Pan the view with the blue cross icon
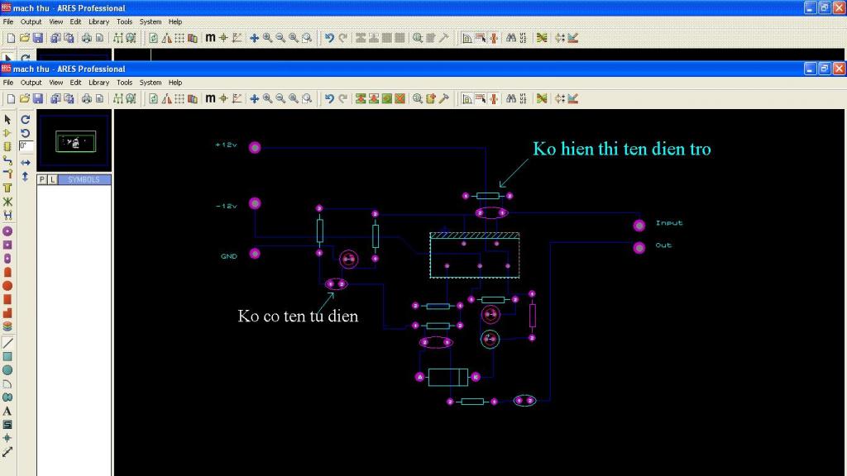 pyautogui.click(x=254, y=98)
